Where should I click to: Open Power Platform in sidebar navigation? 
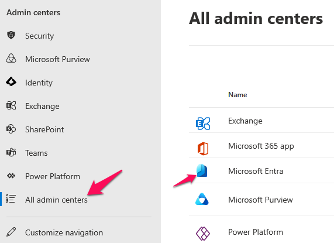[x=53, y=176]
